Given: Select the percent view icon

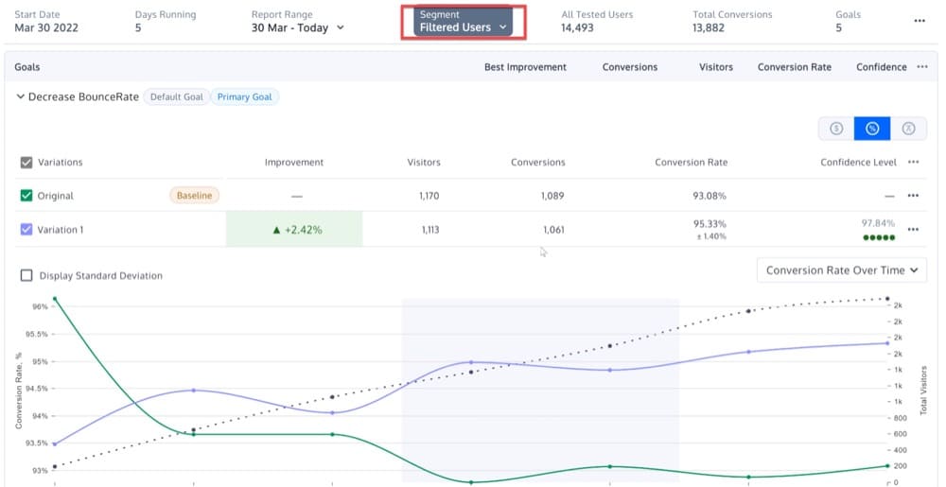Looking at the screenshot, I should pos(871,129).
